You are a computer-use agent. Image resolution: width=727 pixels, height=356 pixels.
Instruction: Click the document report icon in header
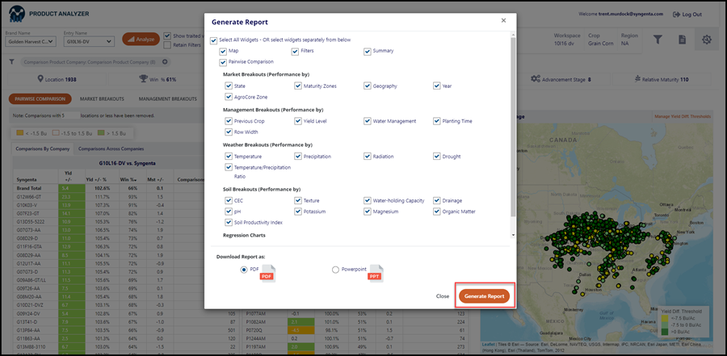682,40
